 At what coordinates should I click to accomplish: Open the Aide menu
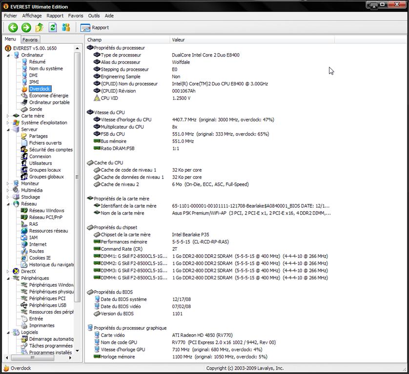pyautogui.click(x=109, y=16)
